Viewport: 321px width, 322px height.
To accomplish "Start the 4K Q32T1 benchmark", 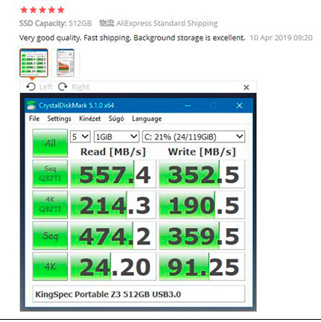I will pos(50,205).
